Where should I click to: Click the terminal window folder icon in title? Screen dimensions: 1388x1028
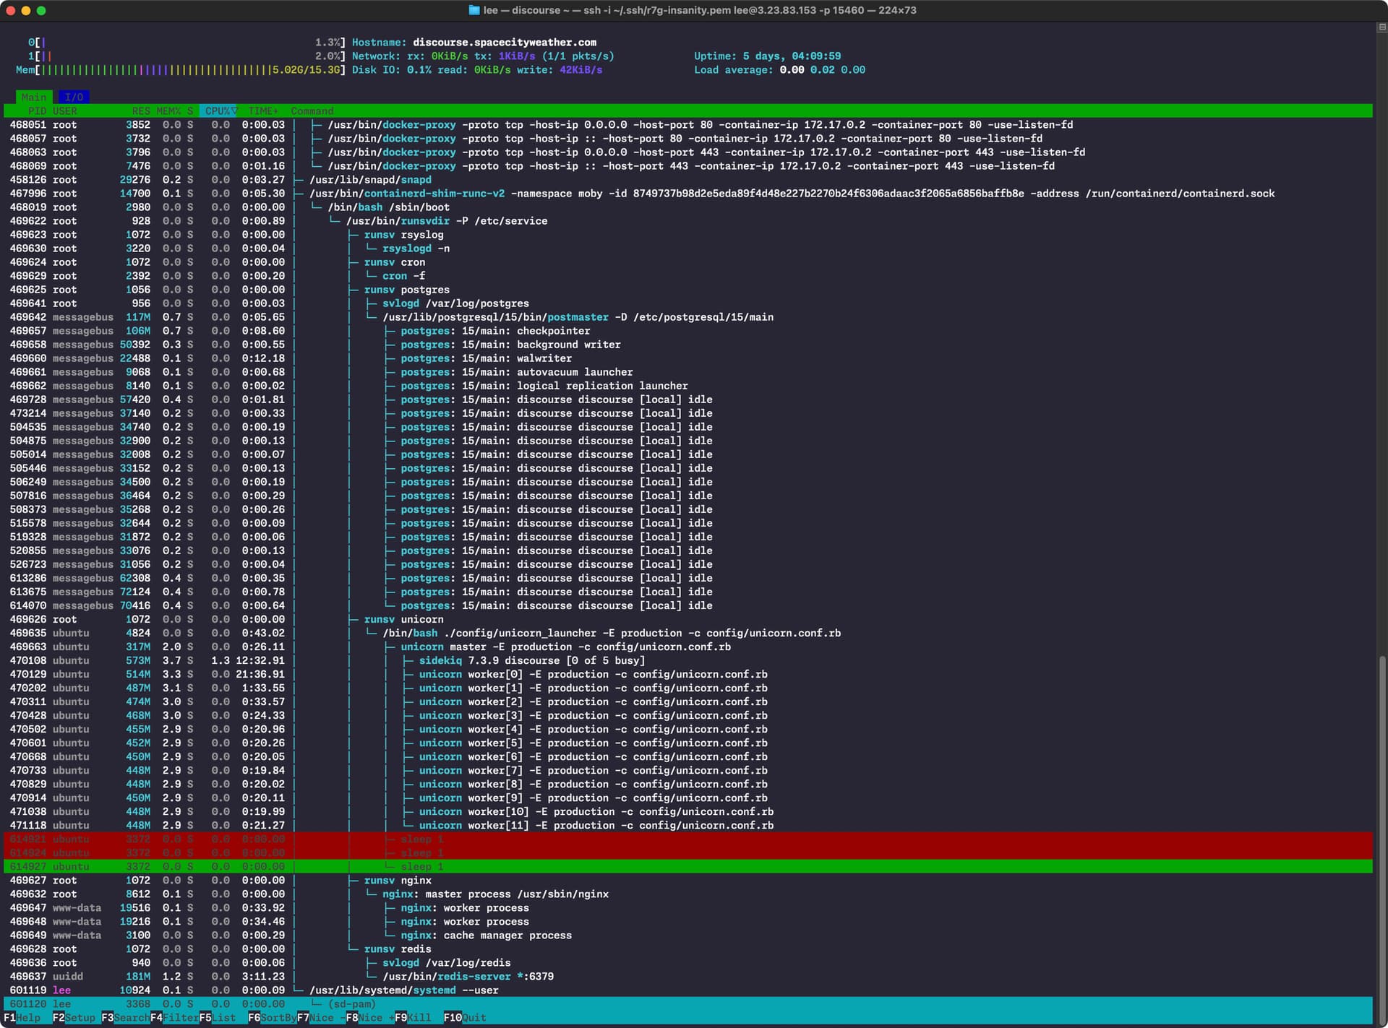coord(474,10)
